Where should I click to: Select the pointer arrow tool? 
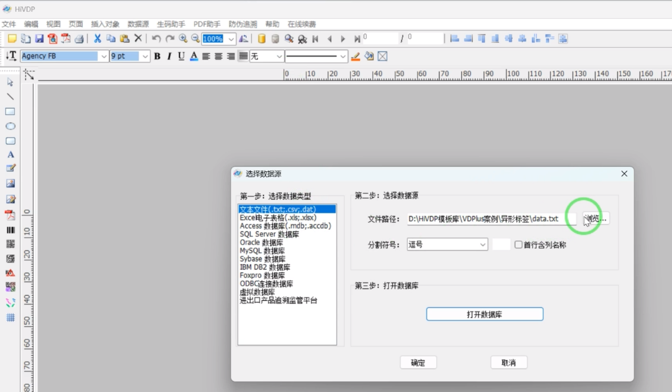(10, 82)
